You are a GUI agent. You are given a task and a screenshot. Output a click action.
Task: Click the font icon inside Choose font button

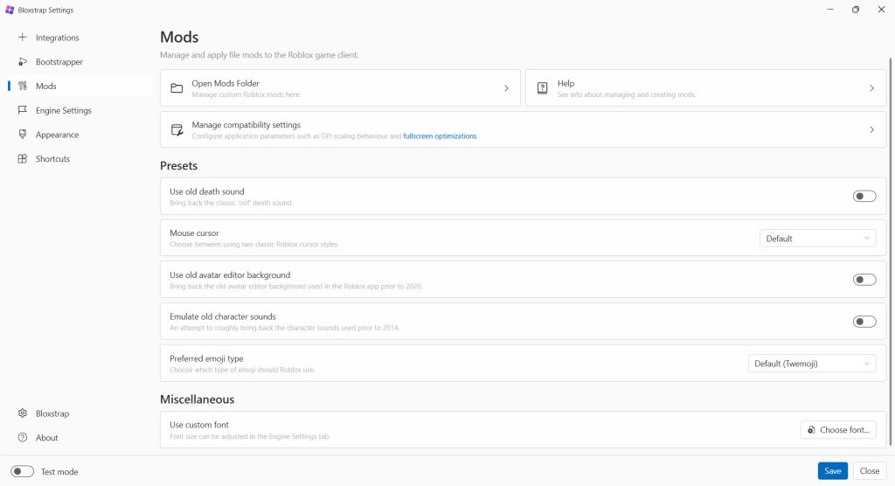point(811,429)
